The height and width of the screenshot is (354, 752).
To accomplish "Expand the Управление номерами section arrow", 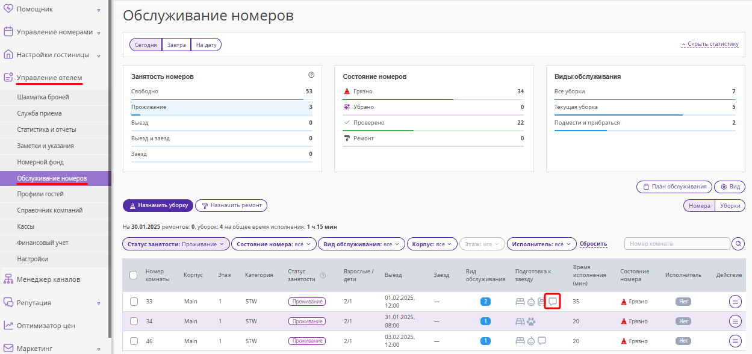I will tap(99, 33).
